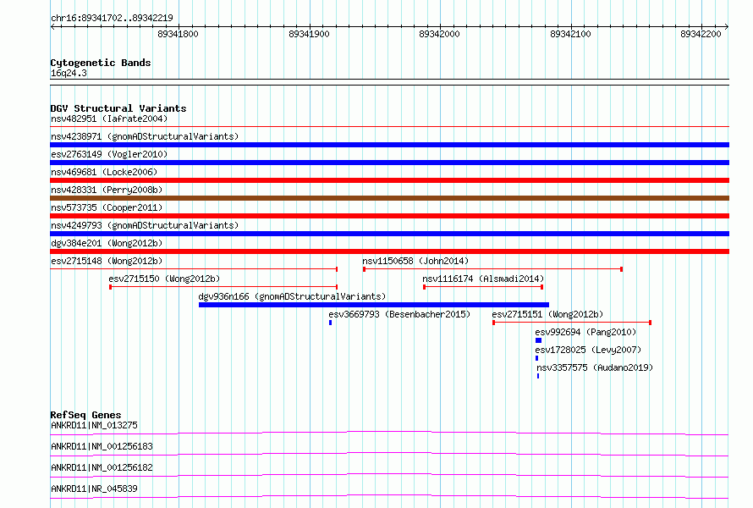Viewport: 753px width, 508px height.
Task: Click the esv3669793 (Besenbacher2015) label
Action: point(399,314)
